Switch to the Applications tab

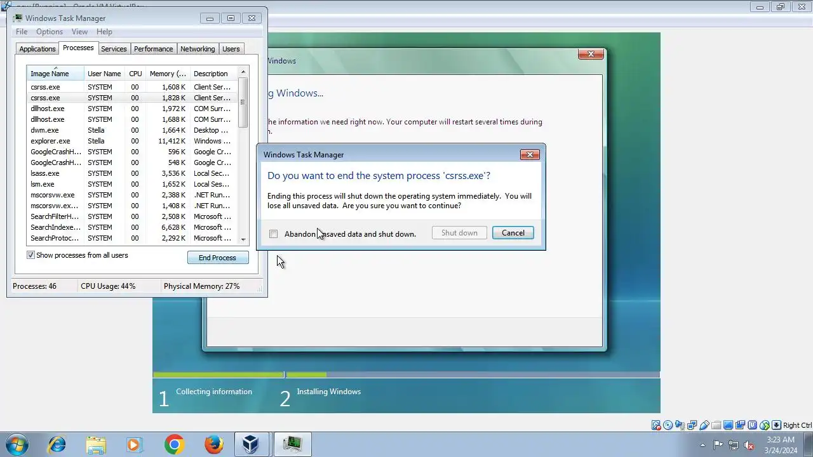click(37, 49)
